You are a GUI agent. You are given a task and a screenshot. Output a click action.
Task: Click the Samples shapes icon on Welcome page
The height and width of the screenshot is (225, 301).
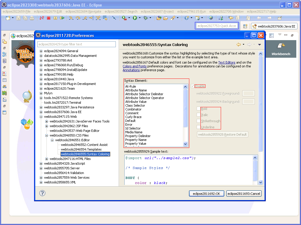coord(27,124)
